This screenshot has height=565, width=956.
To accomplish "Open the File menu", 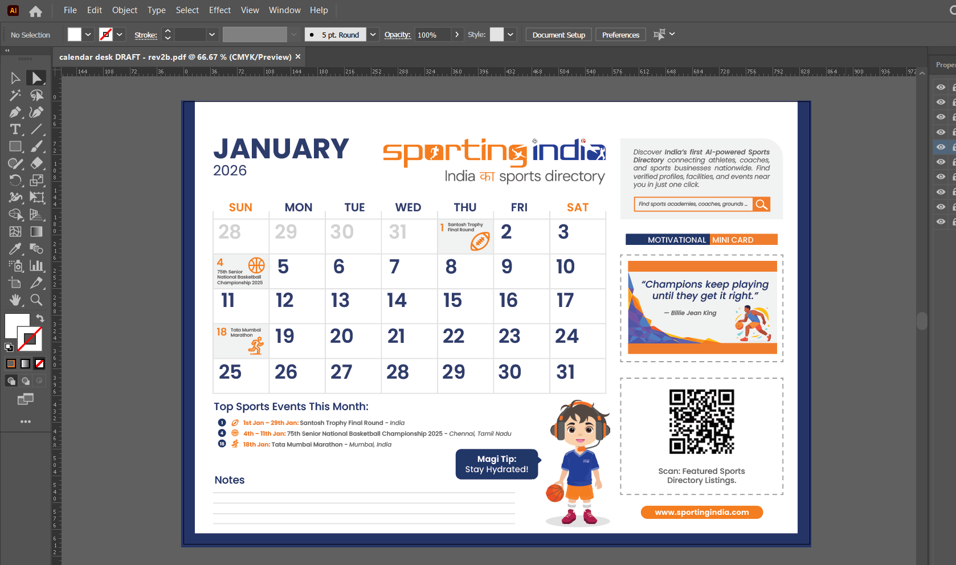I will (70, 10).
